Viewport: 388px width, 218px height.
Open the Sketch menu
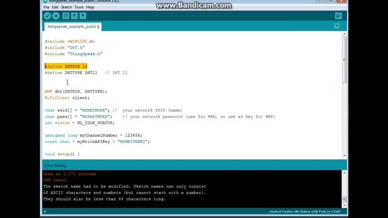pyautogui.click(x=66, y=7)
